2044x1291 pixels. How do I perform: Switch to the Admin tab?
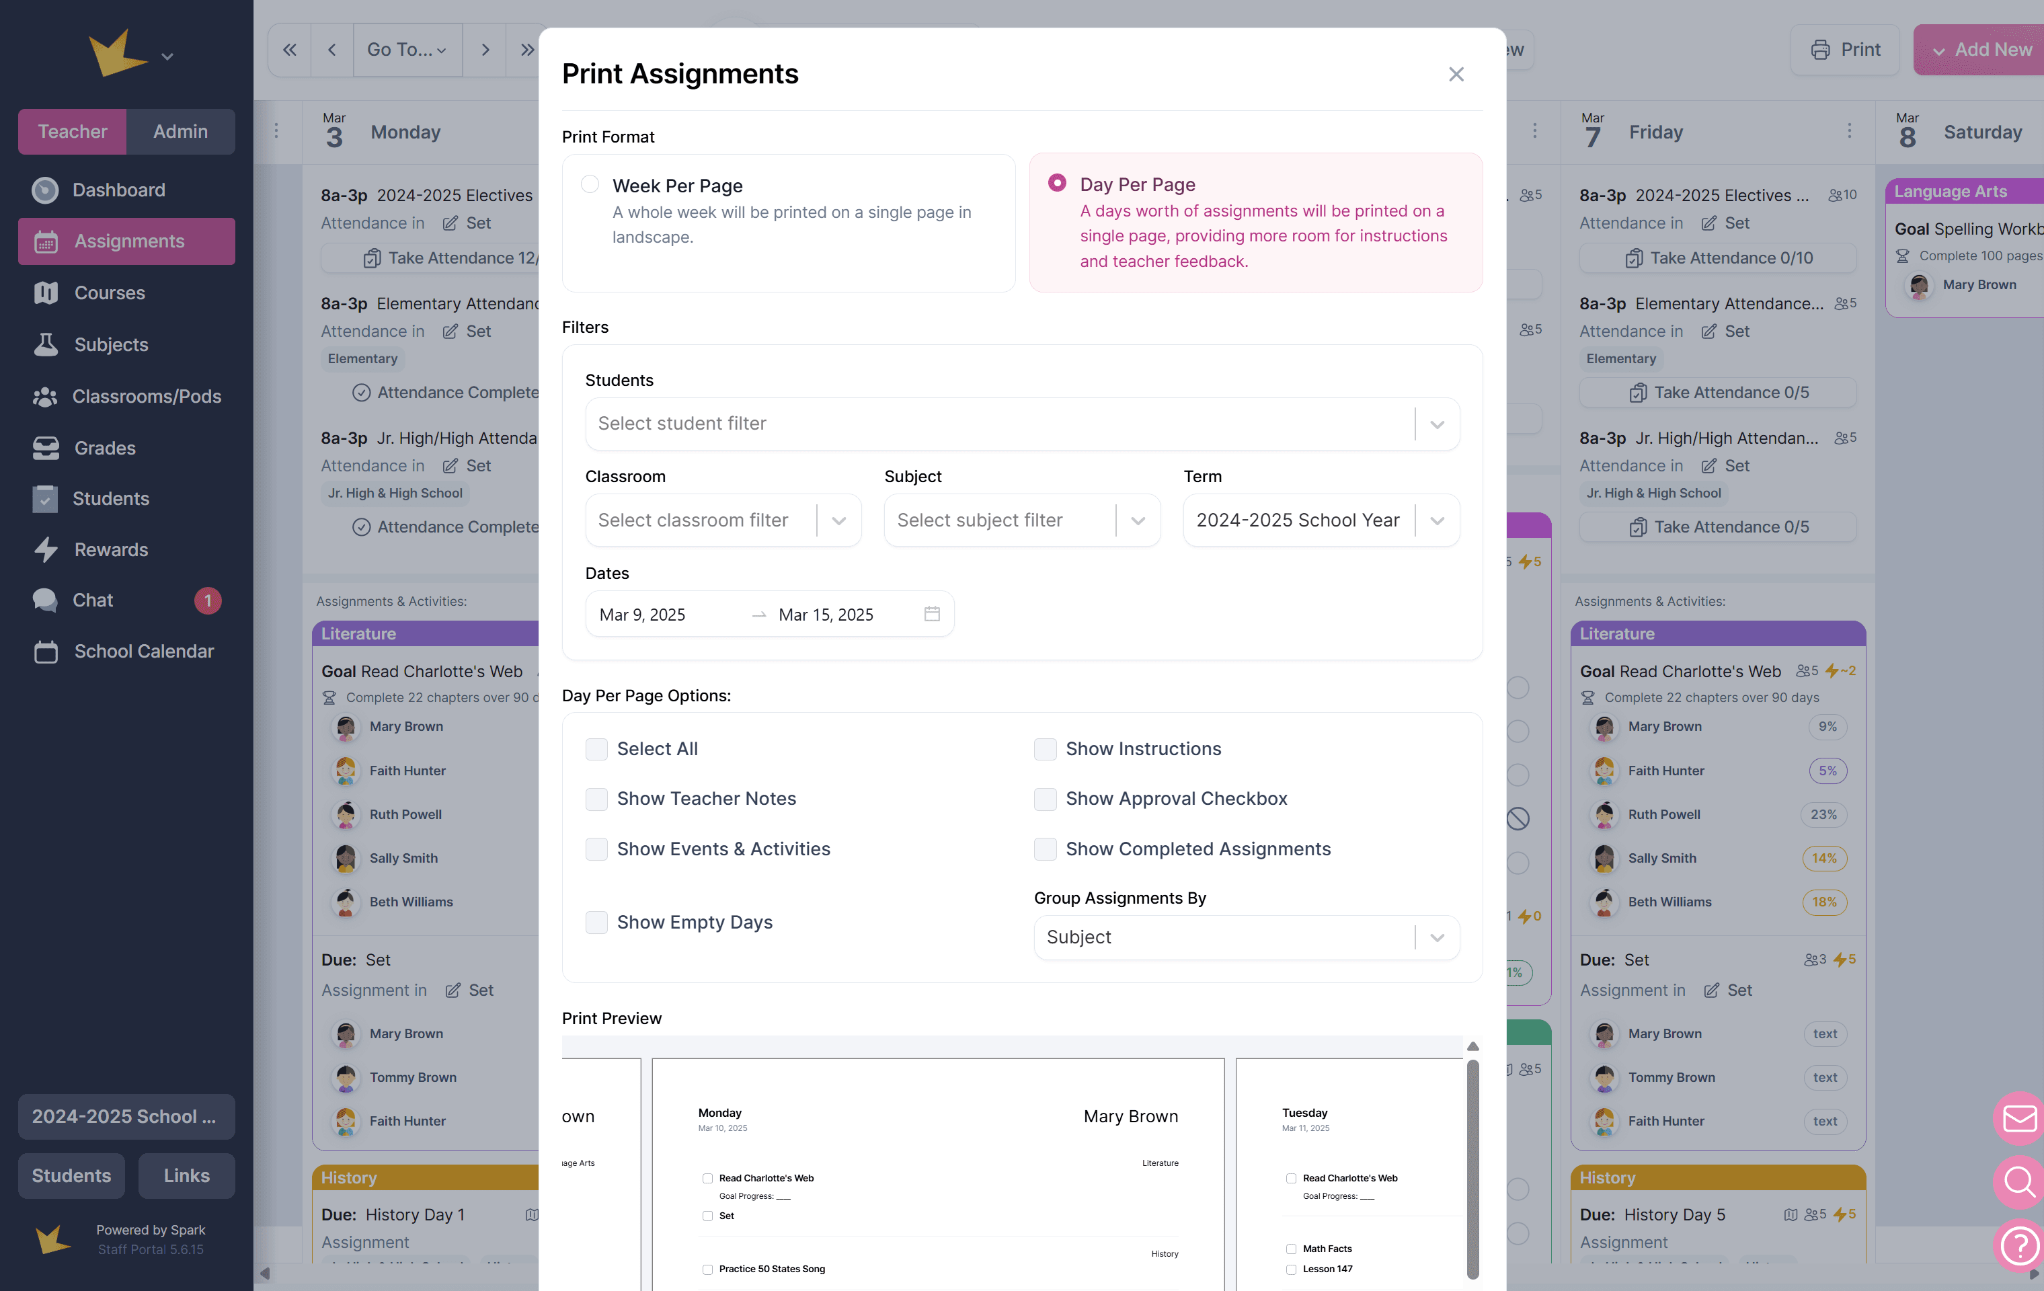pos(180,132)
